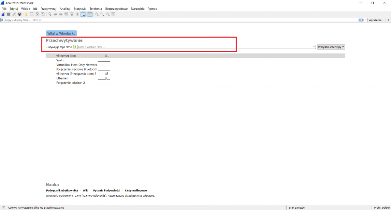391x210 pixels.
Task: Open the Narzędzia menu
Action: (138, 9)
